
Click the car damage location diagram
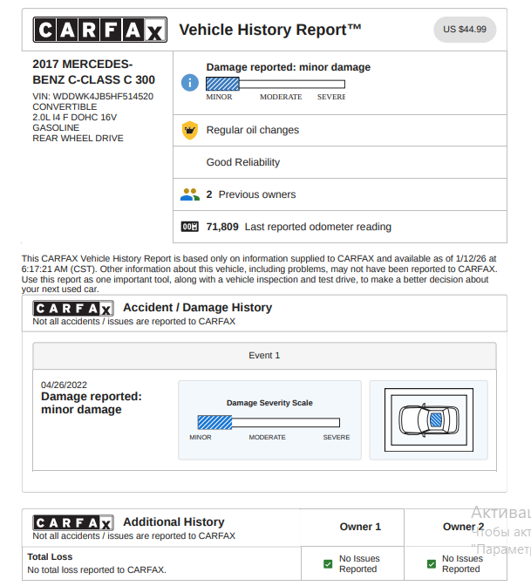click(428, 419)
